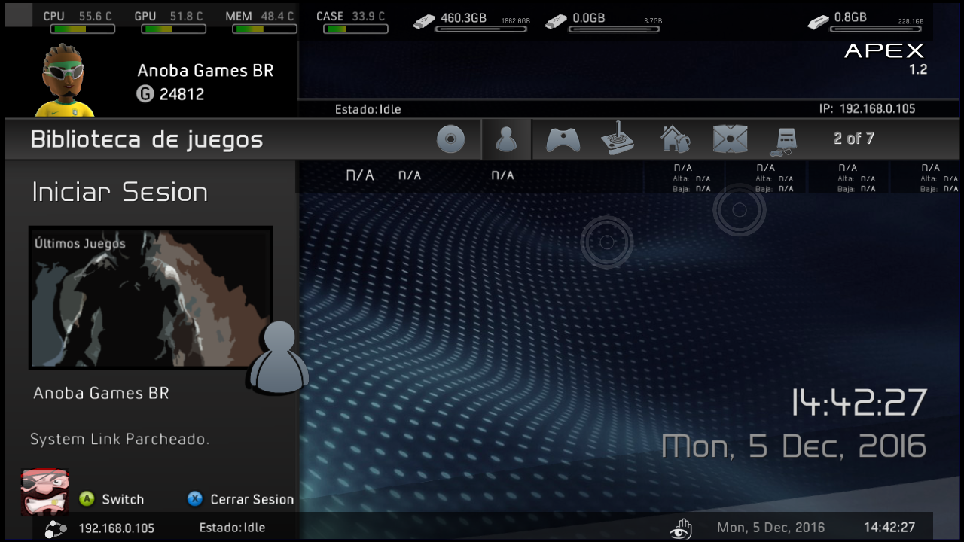Click the bottom bar IP address 192.168.0.105

117,528
